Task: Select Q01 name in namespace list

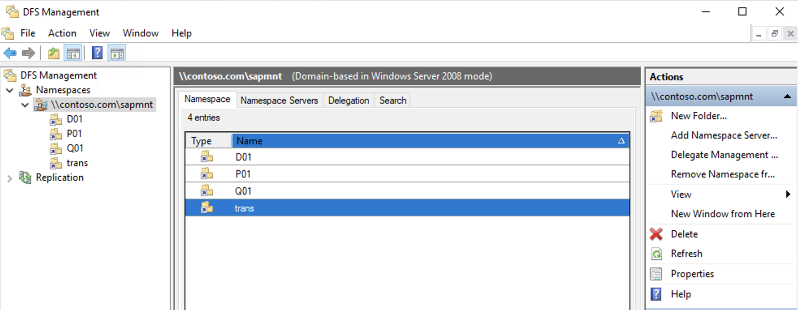Action: [x=243, y=191]
